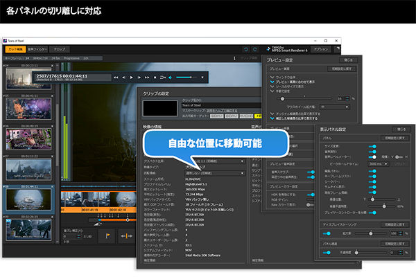Remove keyframe #09 with its x icon

[x=52, y=217]
